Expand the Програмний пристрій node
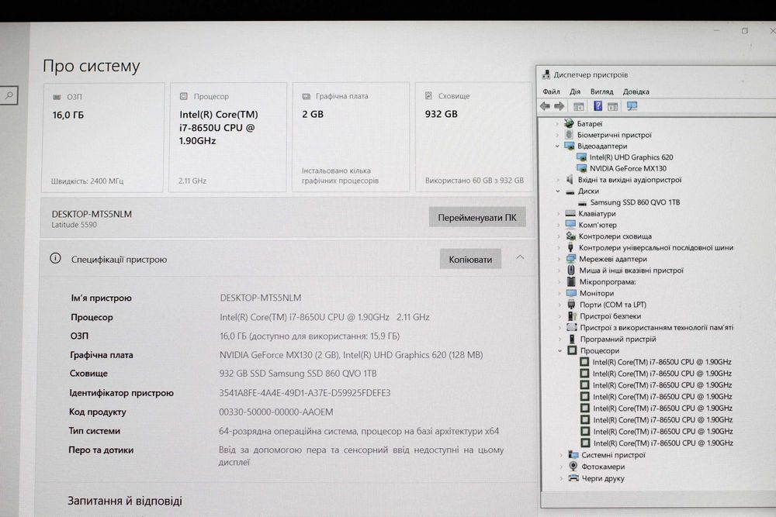 click(559, 339)
